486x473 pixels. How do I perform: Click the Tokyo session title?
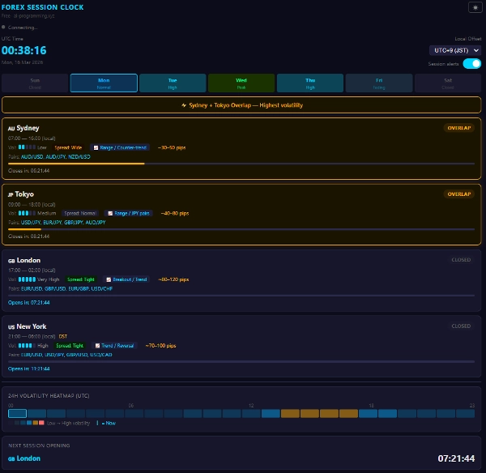(x=21, y=194)
